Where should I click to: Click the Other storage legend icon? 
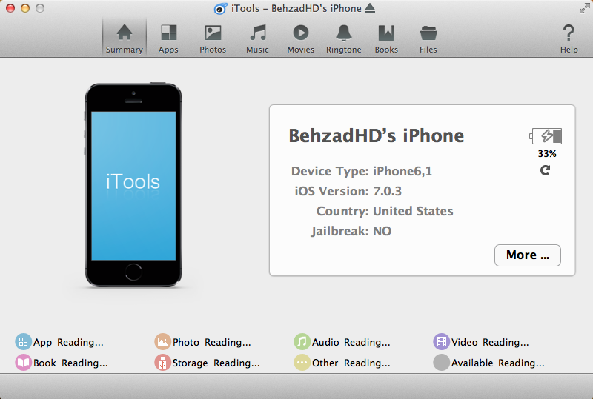302,363
